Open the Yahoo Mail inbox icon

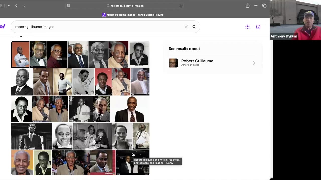[258, 27]
